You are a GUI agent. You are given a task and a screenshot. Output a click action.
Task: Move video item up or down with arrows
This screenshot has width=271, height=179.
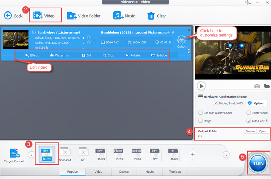point(189,51)
